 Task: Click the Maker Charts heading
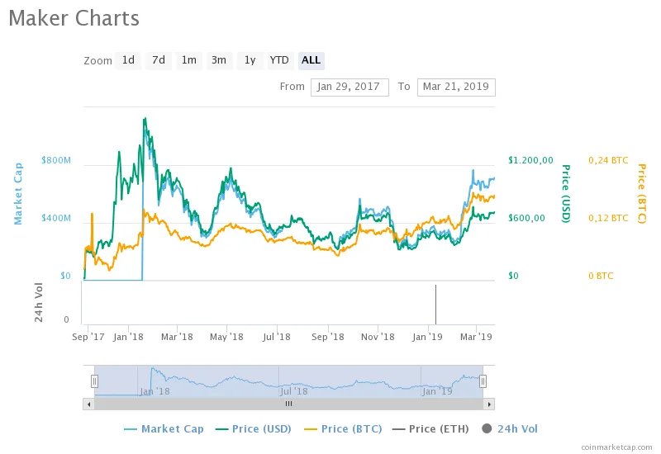click(x=74, y=18)
